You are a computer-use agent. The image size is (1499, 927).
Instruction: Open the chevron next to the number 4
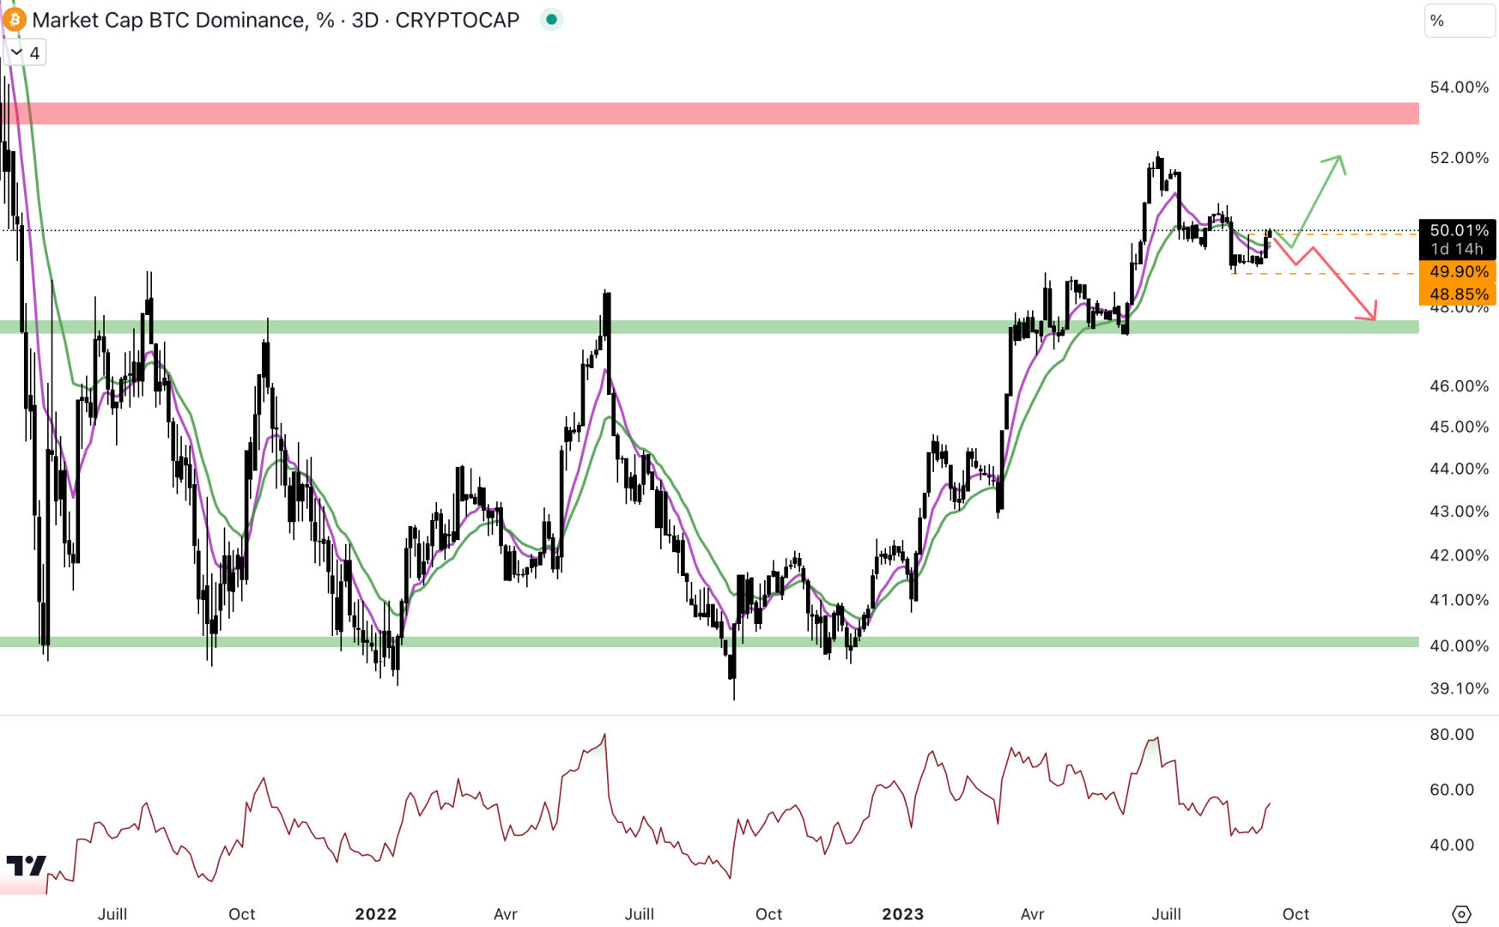(x=15, y=52)
